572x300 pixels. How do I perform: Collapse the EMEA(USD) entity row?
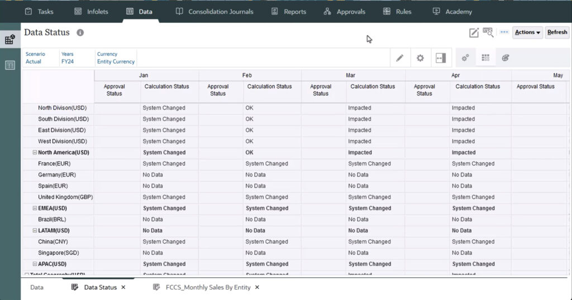pos(35,208)
